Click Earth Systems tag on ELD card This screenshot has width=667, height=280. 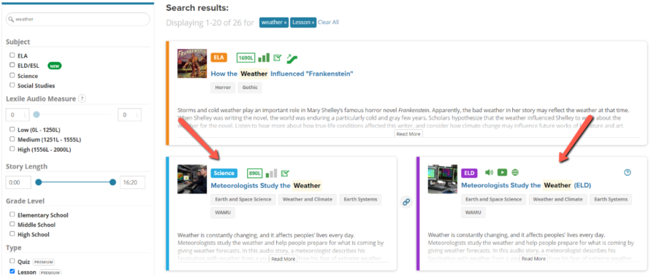click(611, 199)
